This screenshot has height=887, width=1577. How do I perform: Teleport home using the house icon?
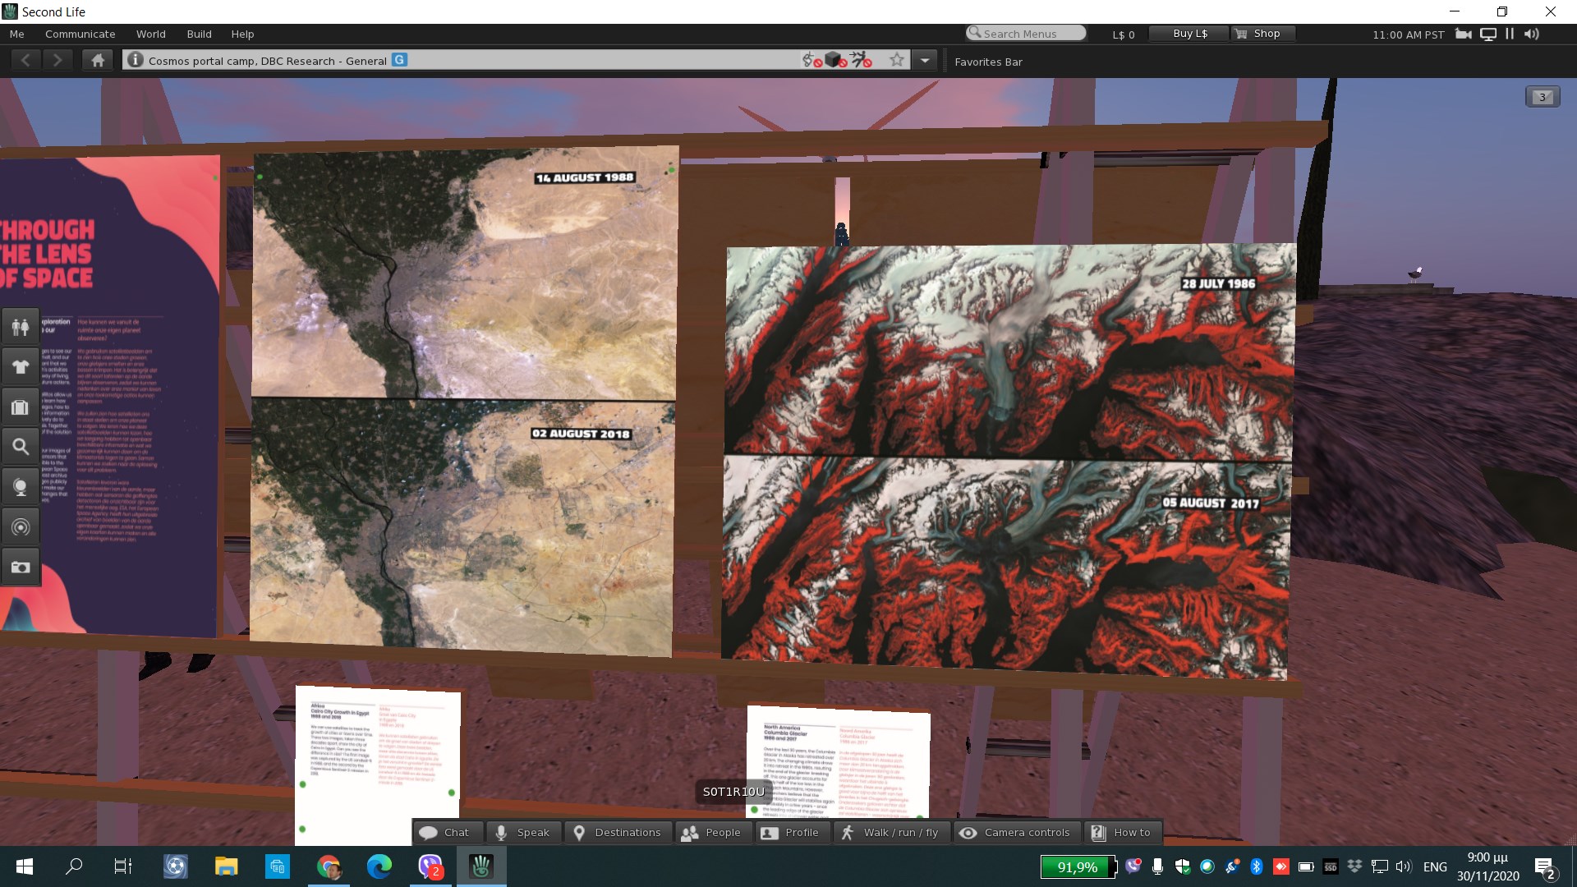[x=98, y=60]
